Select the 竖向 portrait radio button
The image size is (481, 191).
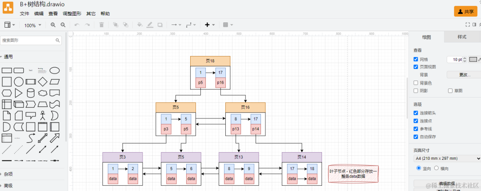[x=418, y=168]
